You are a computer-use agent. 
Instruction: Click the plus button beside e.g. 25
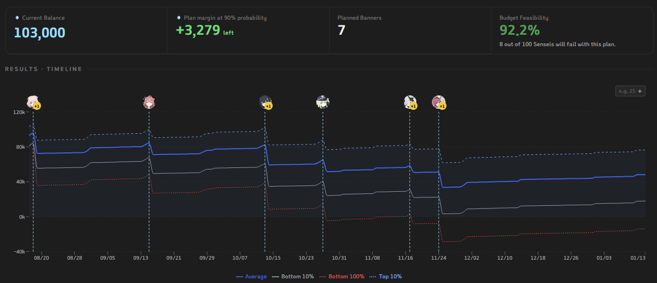640,91
